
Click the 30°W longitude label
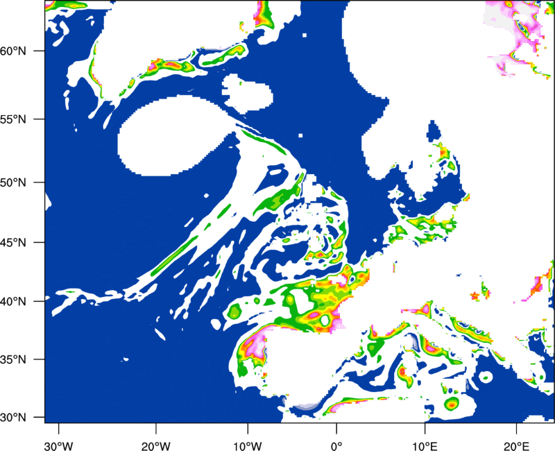(58, 446)
